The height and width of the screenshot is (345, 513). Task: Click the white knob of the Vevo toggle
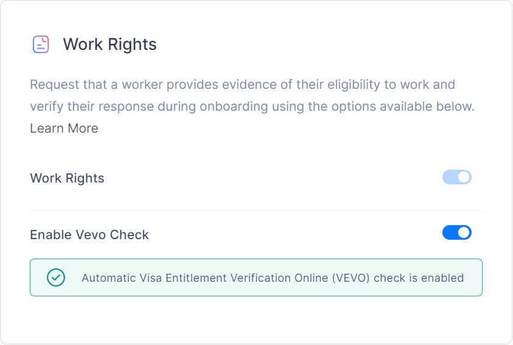(x=464, y=233)
